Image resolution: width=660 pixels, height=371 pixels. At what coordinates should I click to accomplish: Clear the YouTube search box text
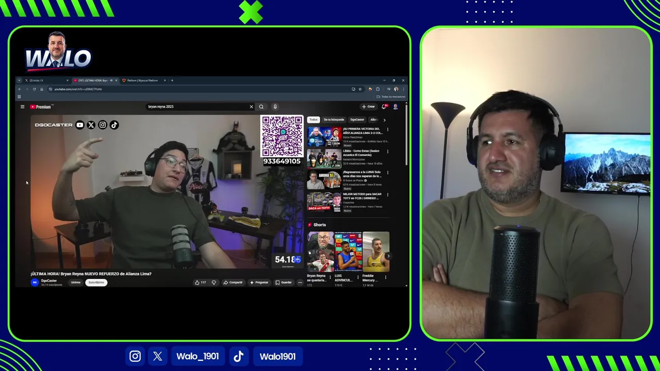tap(251, 107)
